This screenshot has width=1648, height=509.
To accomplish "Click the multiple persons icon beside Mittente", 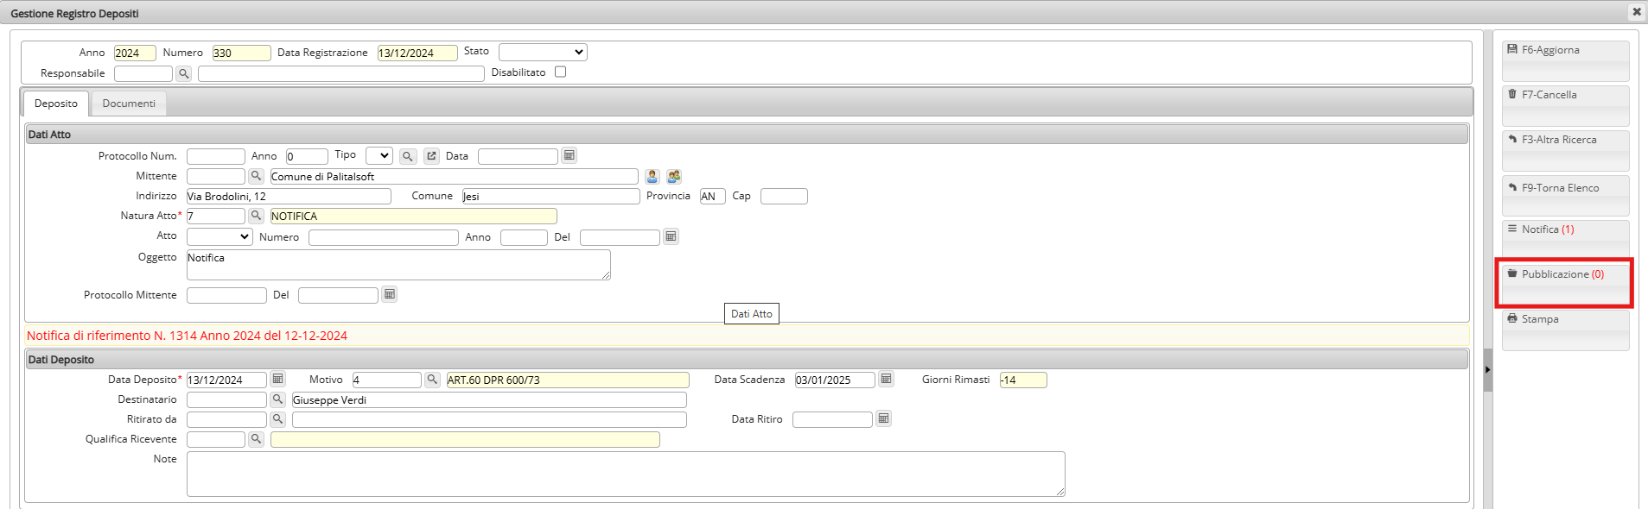I will click(674, 176).
